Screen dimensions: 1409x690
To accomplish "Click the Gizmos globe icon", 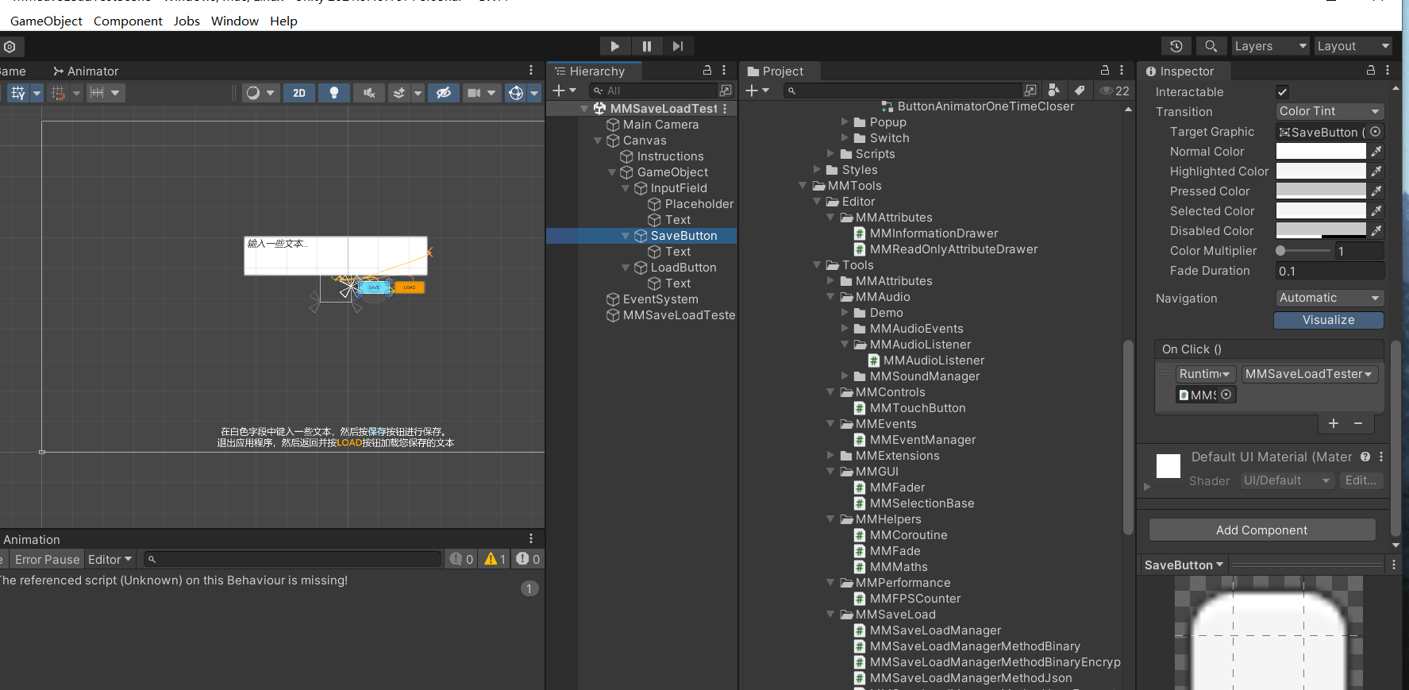I will pos(516,93).
